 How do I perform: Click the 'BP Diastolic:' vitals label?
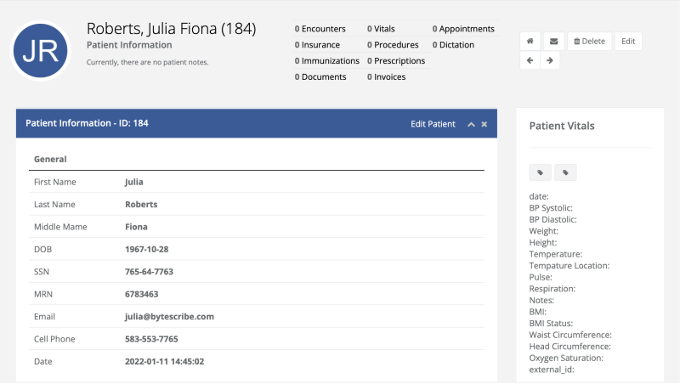pyautogui.click(x=553, y=219)
